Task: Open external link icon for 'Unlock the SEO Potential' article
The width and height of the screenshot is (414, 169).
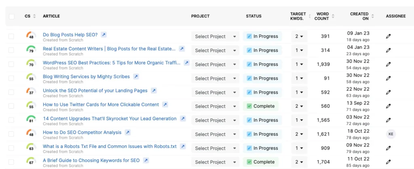Action: pyautogui.click(x=154, y=91)
